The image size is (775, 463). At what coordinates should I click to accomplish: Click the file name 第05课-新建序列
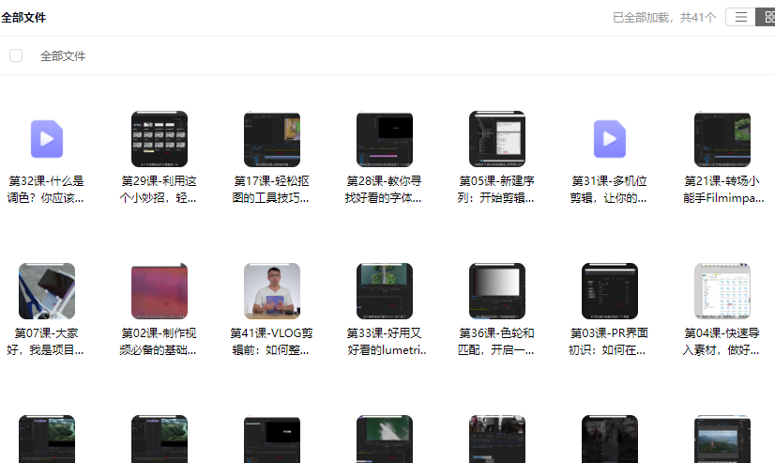[x=496, y=190]
